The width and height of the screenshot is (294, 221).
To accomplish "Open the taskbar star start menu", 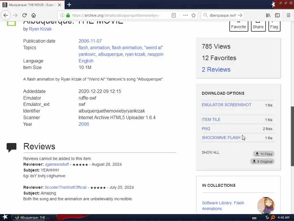I will point(5,218).
